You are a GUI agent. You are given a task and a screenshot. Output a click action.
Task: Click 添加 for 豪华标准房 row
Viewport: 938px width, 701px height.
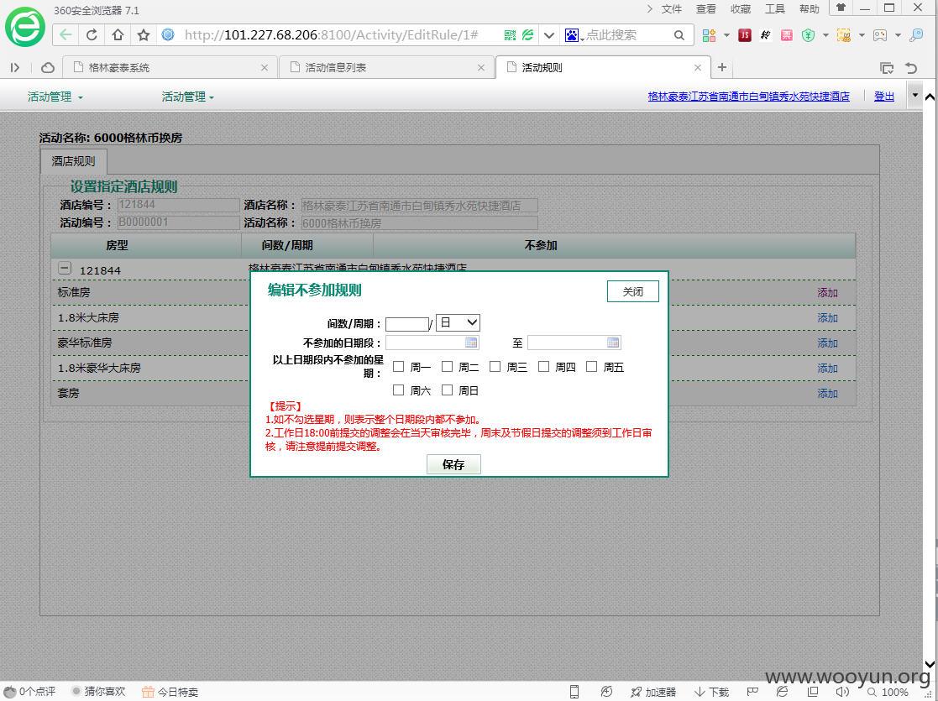[x=827, y=343]
